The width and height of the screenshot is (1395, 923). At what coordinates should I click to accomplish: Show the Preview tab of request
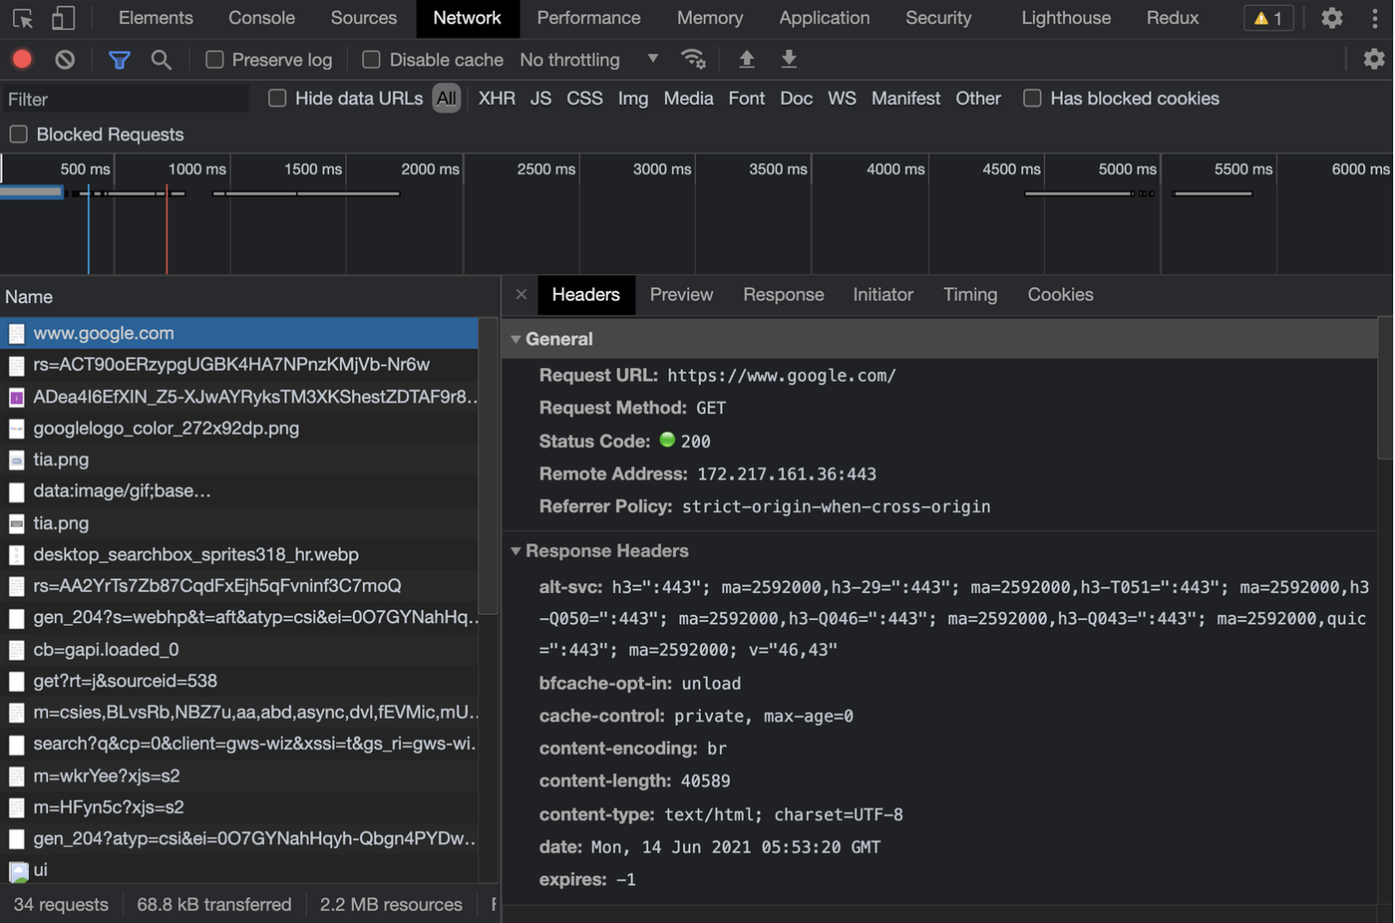[x=681, y=295]
